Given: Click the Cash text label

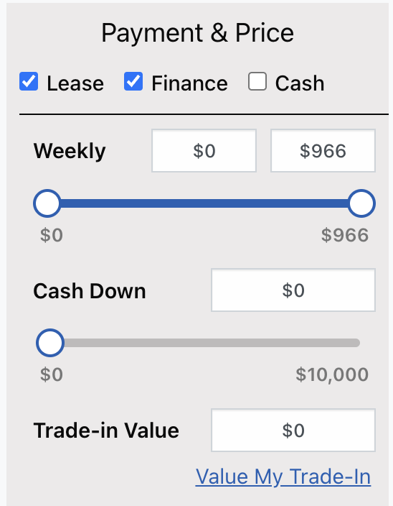Looking at the screenshot, I should coord(300,83).
